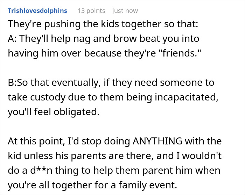Click the "just now" comment timestamp
This screenshot has height=195, width=245.
pyautogui.click(x=125, y=11)
